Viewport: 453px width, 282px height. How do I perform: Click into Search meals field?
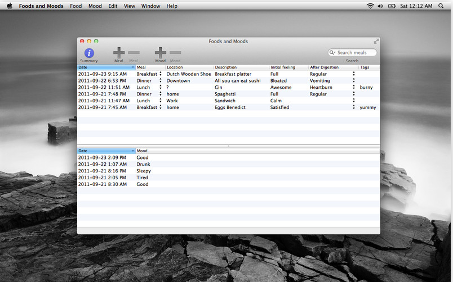353,52
